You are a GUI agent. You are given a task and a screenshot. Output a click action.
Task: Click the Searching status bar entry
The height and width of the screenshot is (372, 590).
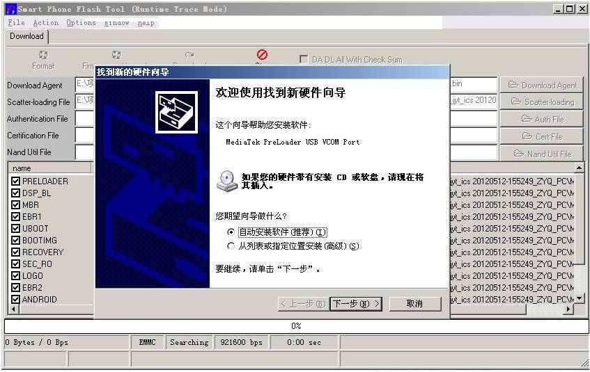[189, 342]
